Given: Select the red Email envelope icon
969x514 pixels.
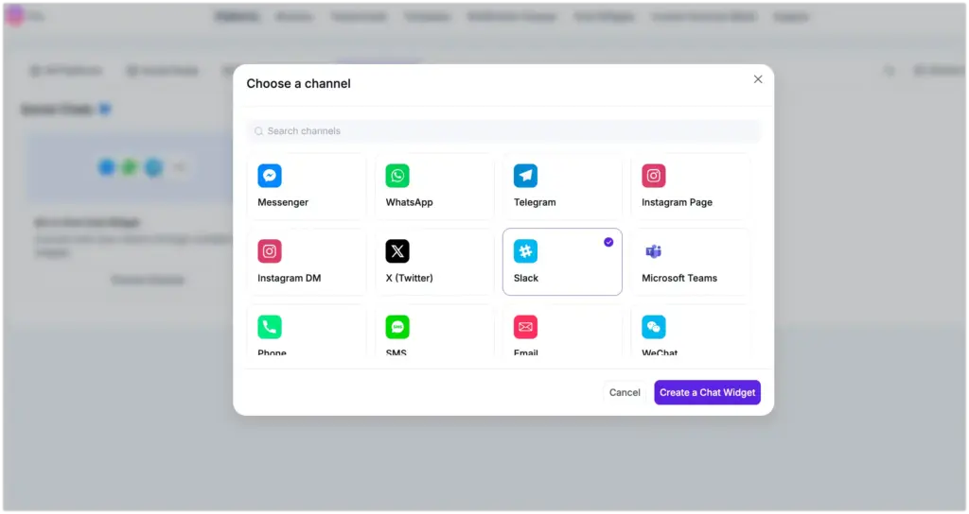Looking at the screenshot, I should coord(525,327).
